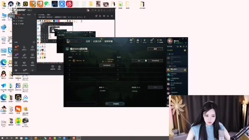249x140 pixels.
Task: Click the orange highlighted tool in streaming toolbox
Action: 16,48
